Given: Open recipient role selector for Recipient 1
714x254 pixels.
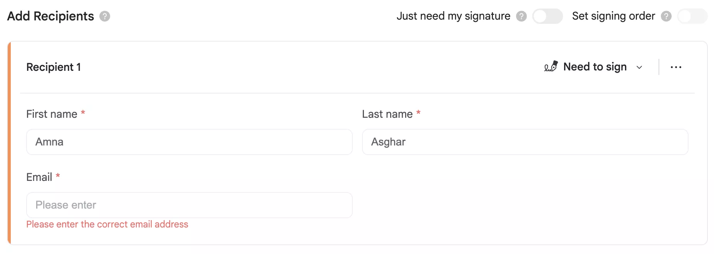Looking at the screenshot, I should (594, 67).
